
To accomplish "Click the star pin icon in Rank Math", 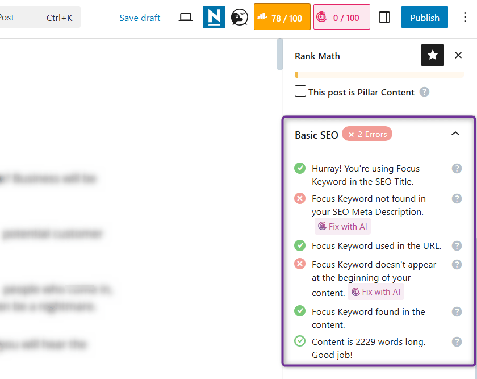I will [x=432, y=55].
